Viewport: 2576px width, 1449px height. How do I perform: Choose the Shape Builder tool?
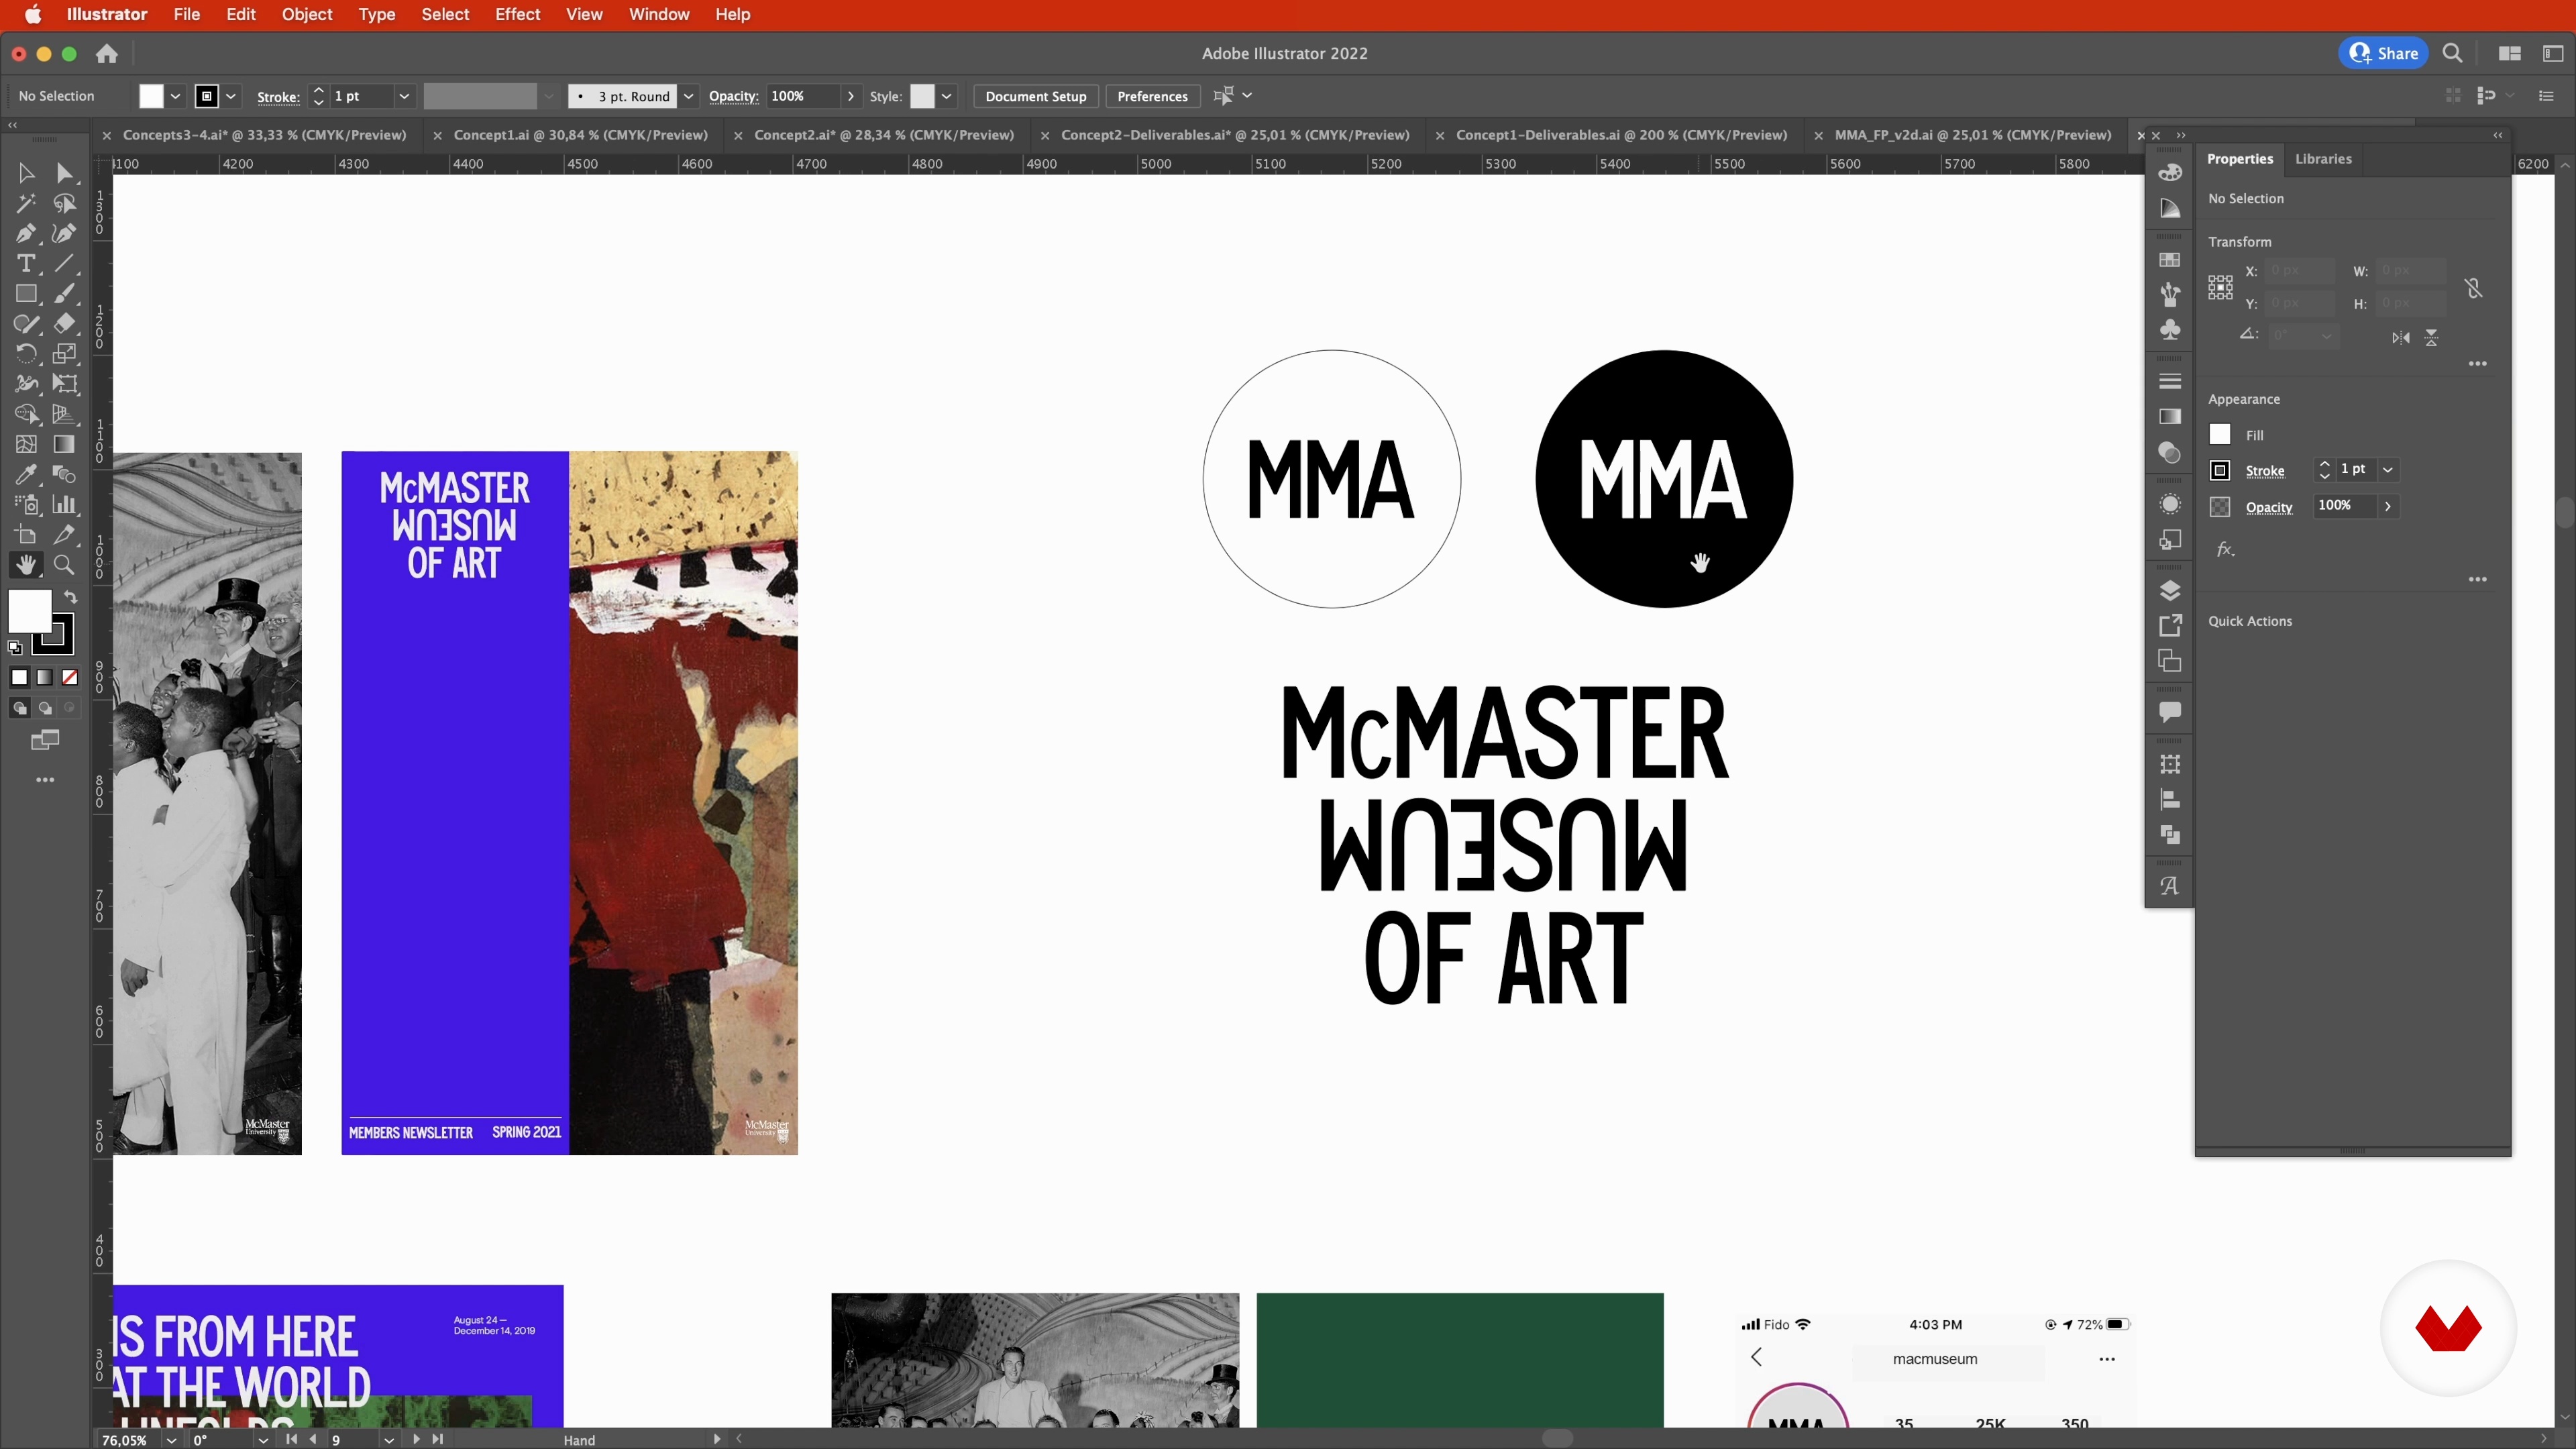pyautogui.click(x=26, y=414)
